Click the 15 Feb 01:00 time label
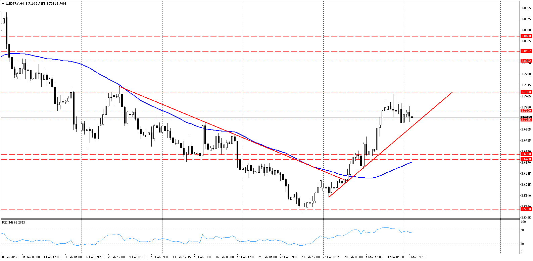533x261 pixels. click(203, 257)
